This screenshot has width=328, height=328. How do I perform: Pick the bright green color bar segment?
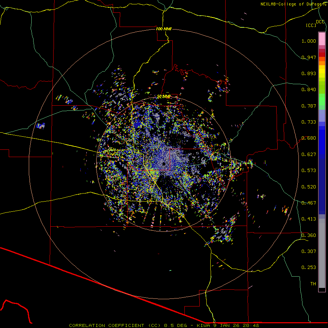point(322,99)
